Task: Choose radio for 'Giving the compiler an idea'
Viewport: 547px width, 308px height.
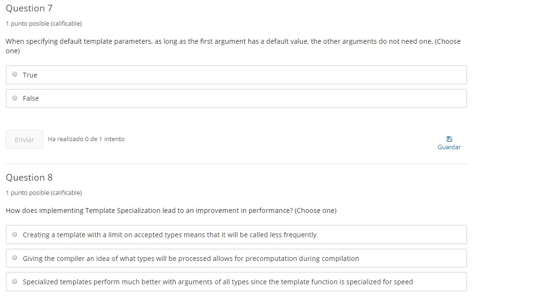Action: tap(15, 258)
